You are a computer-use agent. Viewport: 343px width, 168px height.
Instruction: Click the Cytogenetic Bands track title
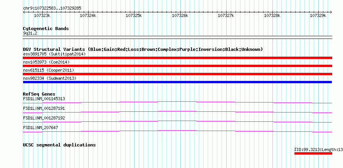[46, 29]
